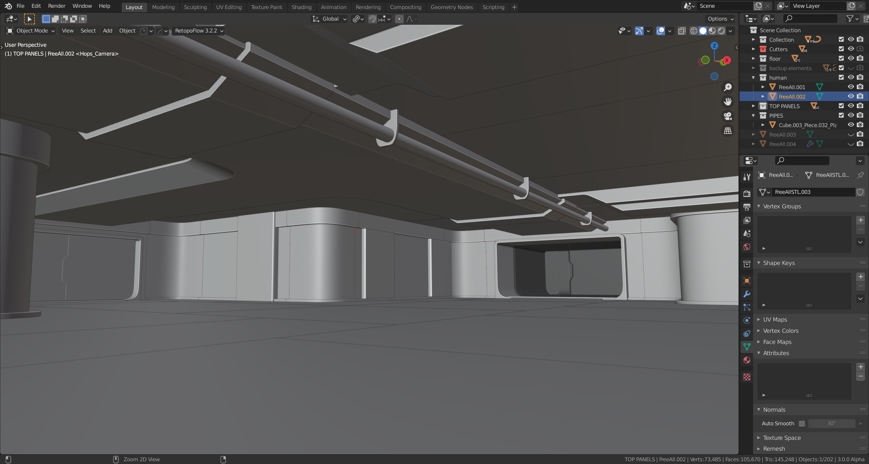Screen dimensions: 869x464
Task: Toggle the camera view icon
Action: point(728,116)
